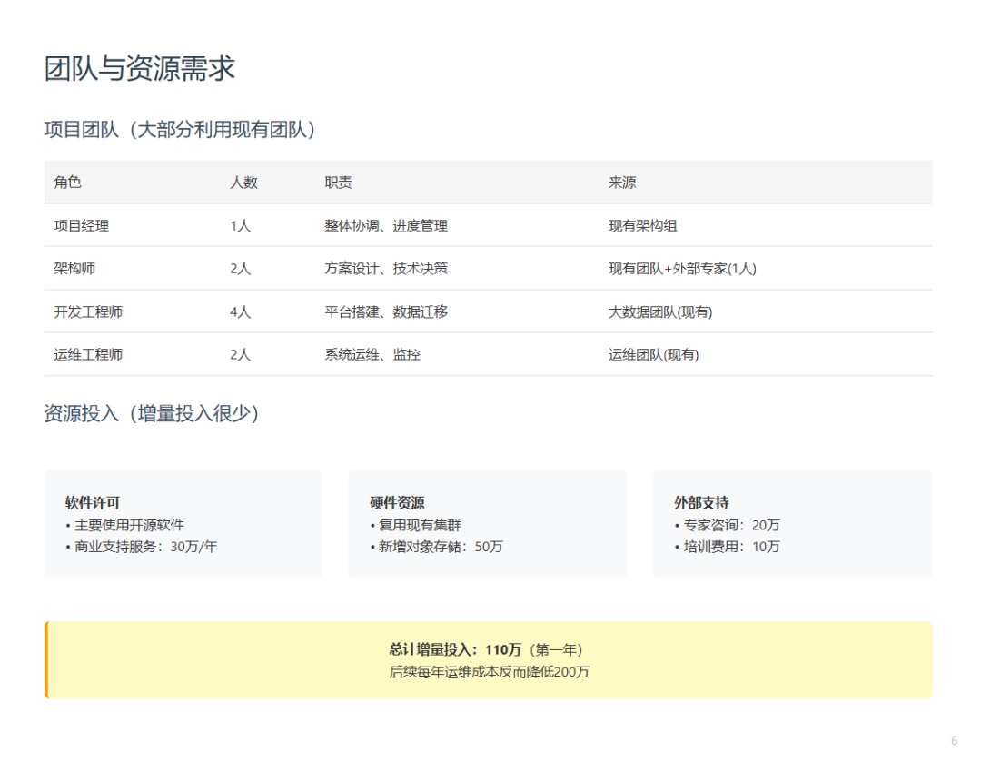Select 2人 in the 运维工程师 row
The image size is (981, 761).
coord(240,354)
